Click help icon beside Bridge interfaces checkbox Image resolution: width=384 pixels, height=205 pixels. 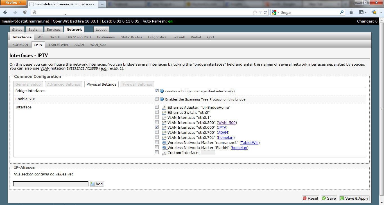[x=162, y=91]
